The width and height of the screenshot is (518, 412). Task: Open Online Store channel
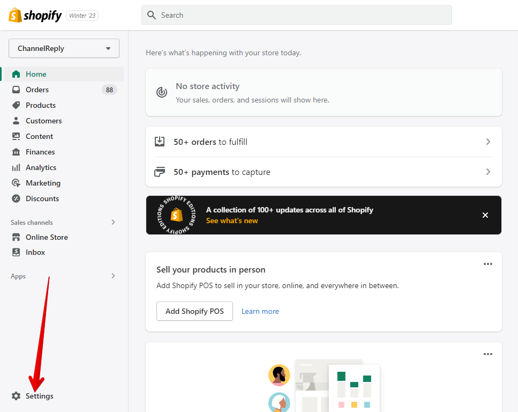pos(47,237)
